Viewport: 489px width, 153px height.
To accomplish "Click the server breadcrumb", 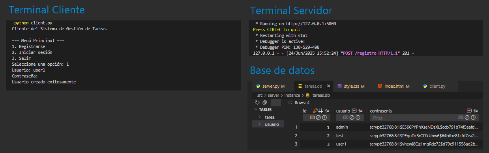I will [x=274, y=95].
